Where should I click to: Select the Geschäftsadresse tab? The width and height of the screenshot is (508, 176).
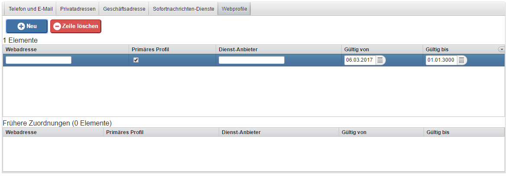124,9
